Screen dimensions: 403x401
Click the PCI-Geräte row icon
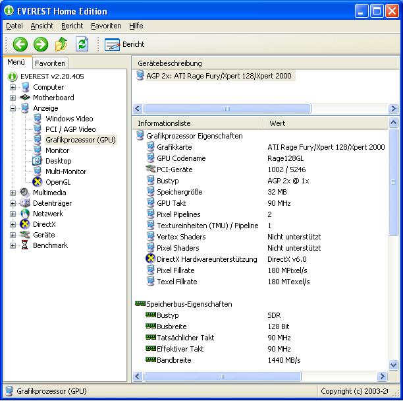click(x=150, y=169)
